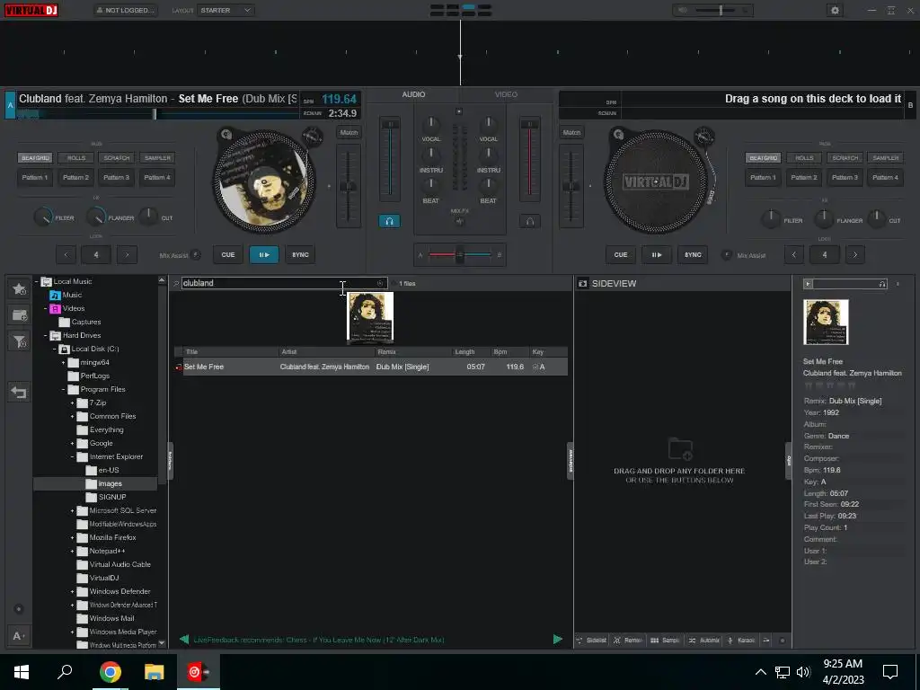Open Sidelist in sideview bar
This screenshot has width=920, height=690.
point(591,640)
